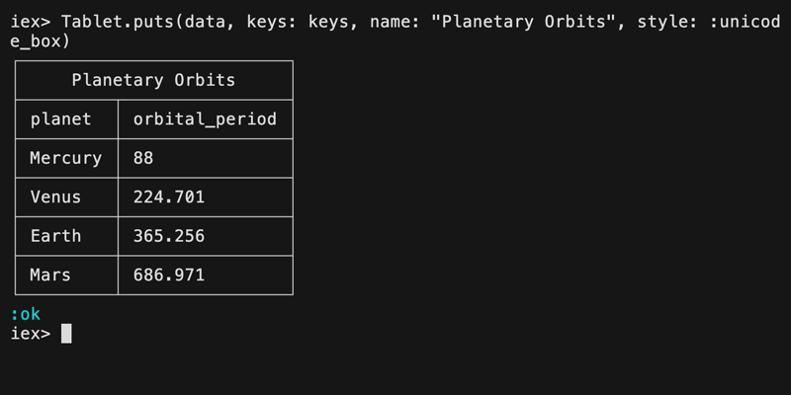Screen dimensions: 791x395
Task: Click the 686.971 value cell
Action: [168, 275]
